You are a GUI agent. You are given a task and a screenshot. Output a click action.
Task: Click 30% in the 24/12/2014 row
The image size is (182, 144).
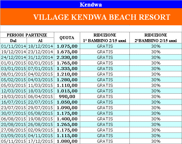pos(156,57)
